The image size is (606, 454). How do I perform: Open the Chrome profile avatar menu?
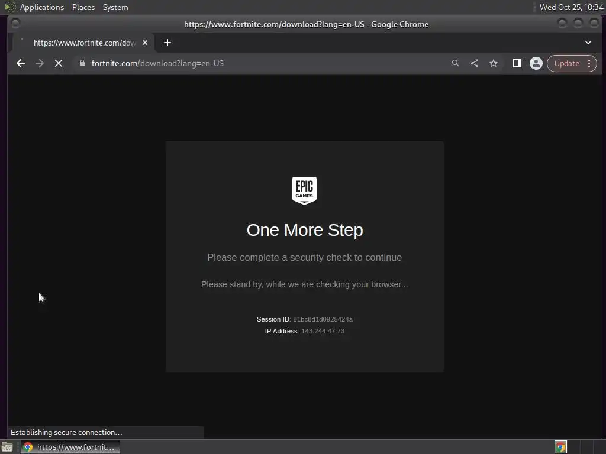536,63
